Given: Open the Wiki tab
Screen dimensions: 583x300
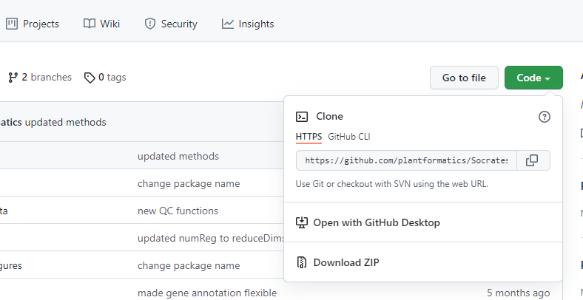Looking at the screenshot, I should point(101,24).
